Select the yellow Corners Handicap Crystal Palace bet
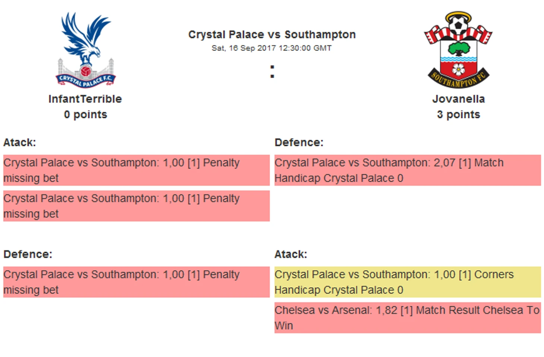The image size is (544, 357). coord(408,282)
